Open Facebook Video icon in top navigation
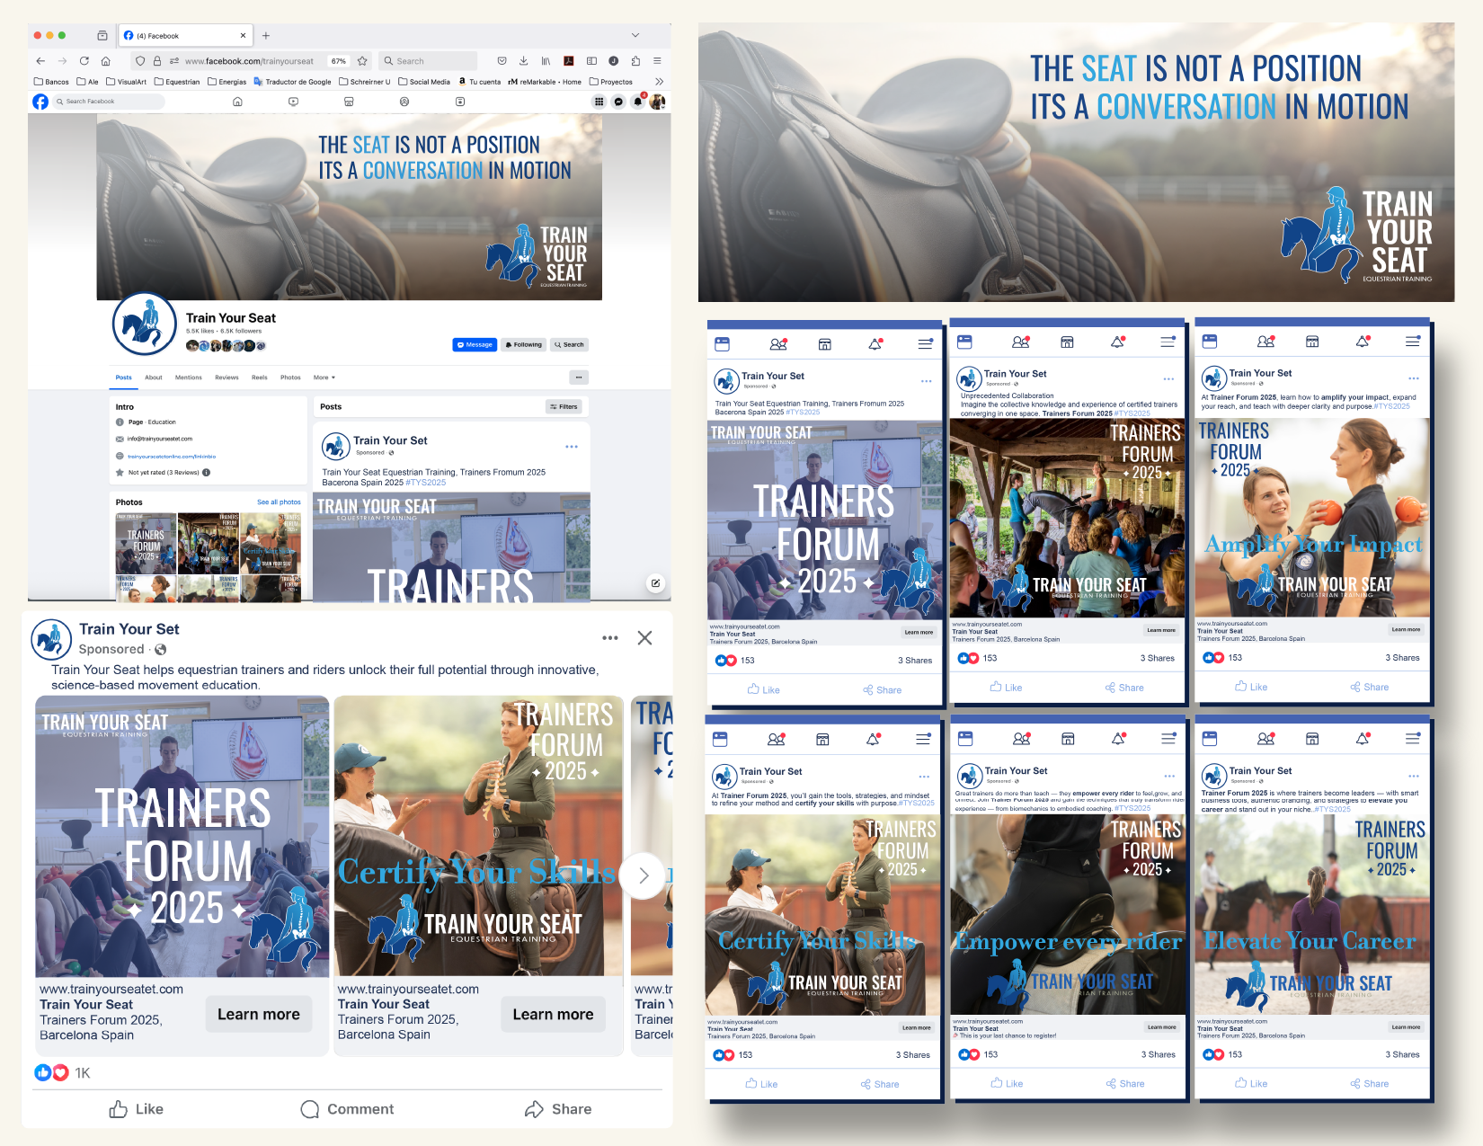 tap(293, 102)
